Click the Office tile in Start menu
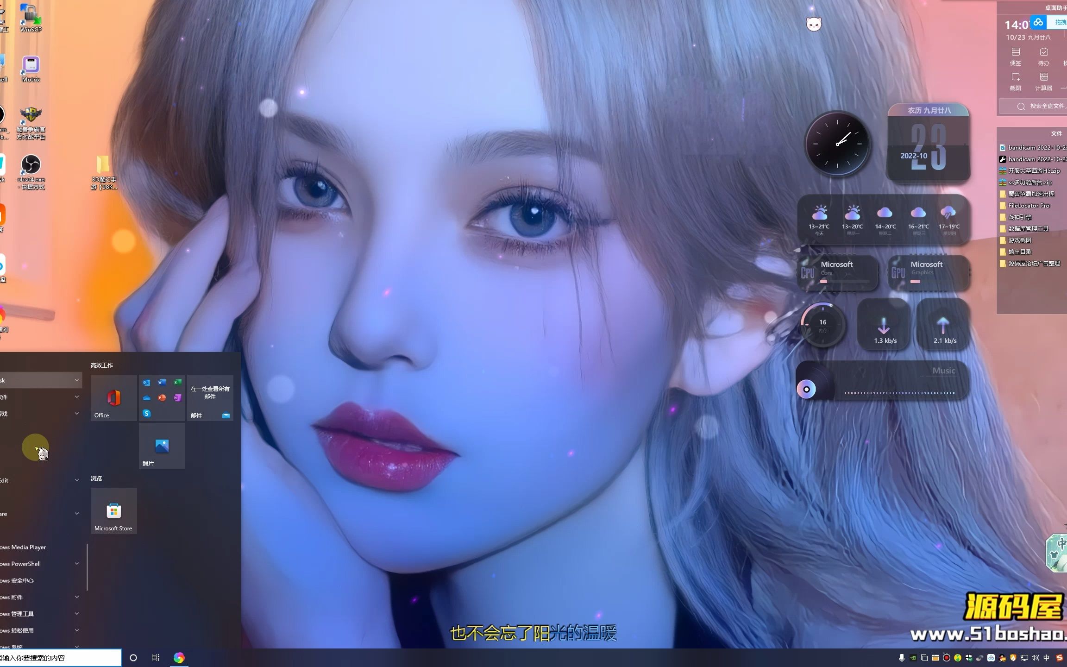Screen dimensions: 1067x667 pyautogui.click(x=113, y=397)
